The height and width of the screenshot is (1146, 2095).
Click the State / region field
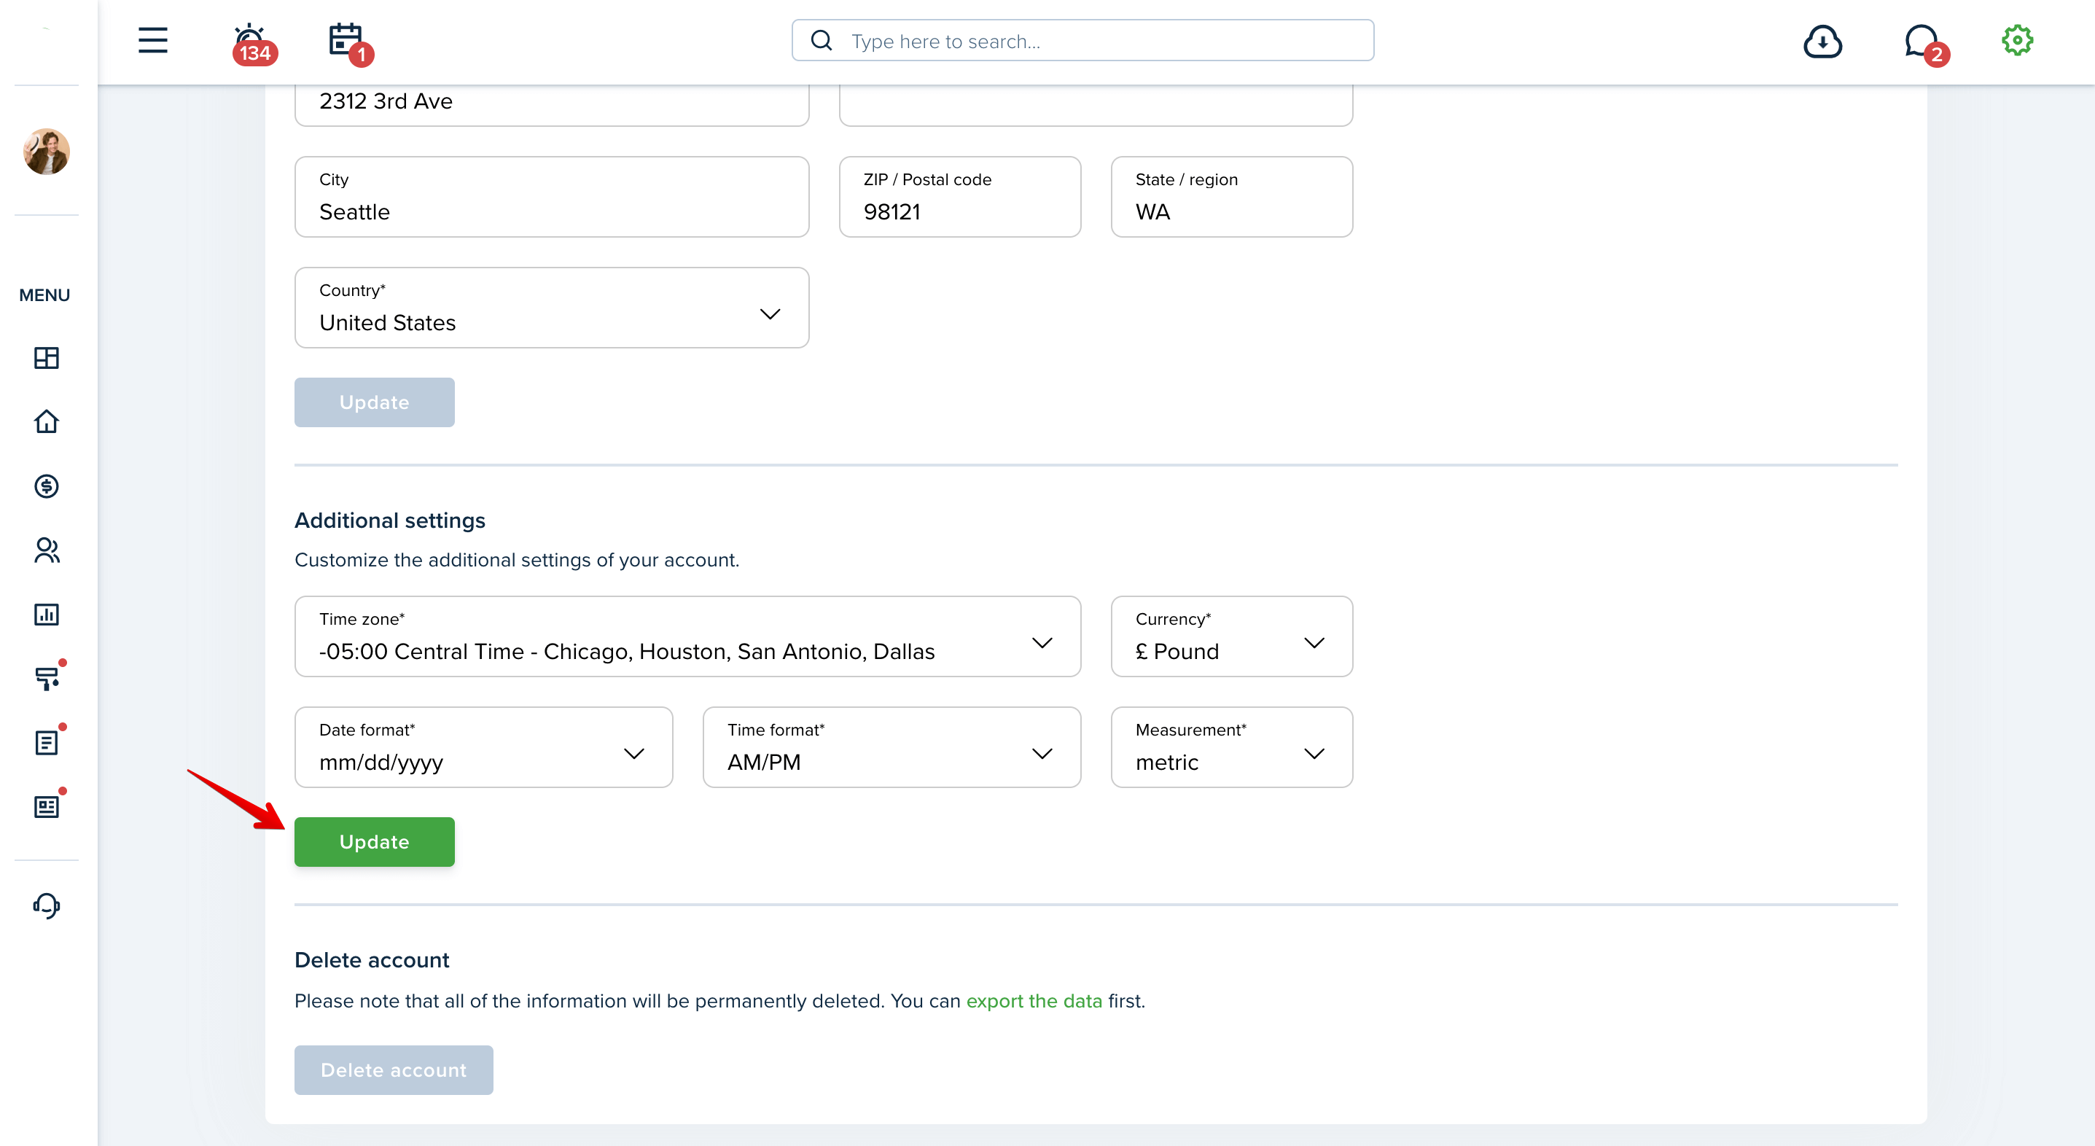pyautogui.click(x=1231, y=197)
